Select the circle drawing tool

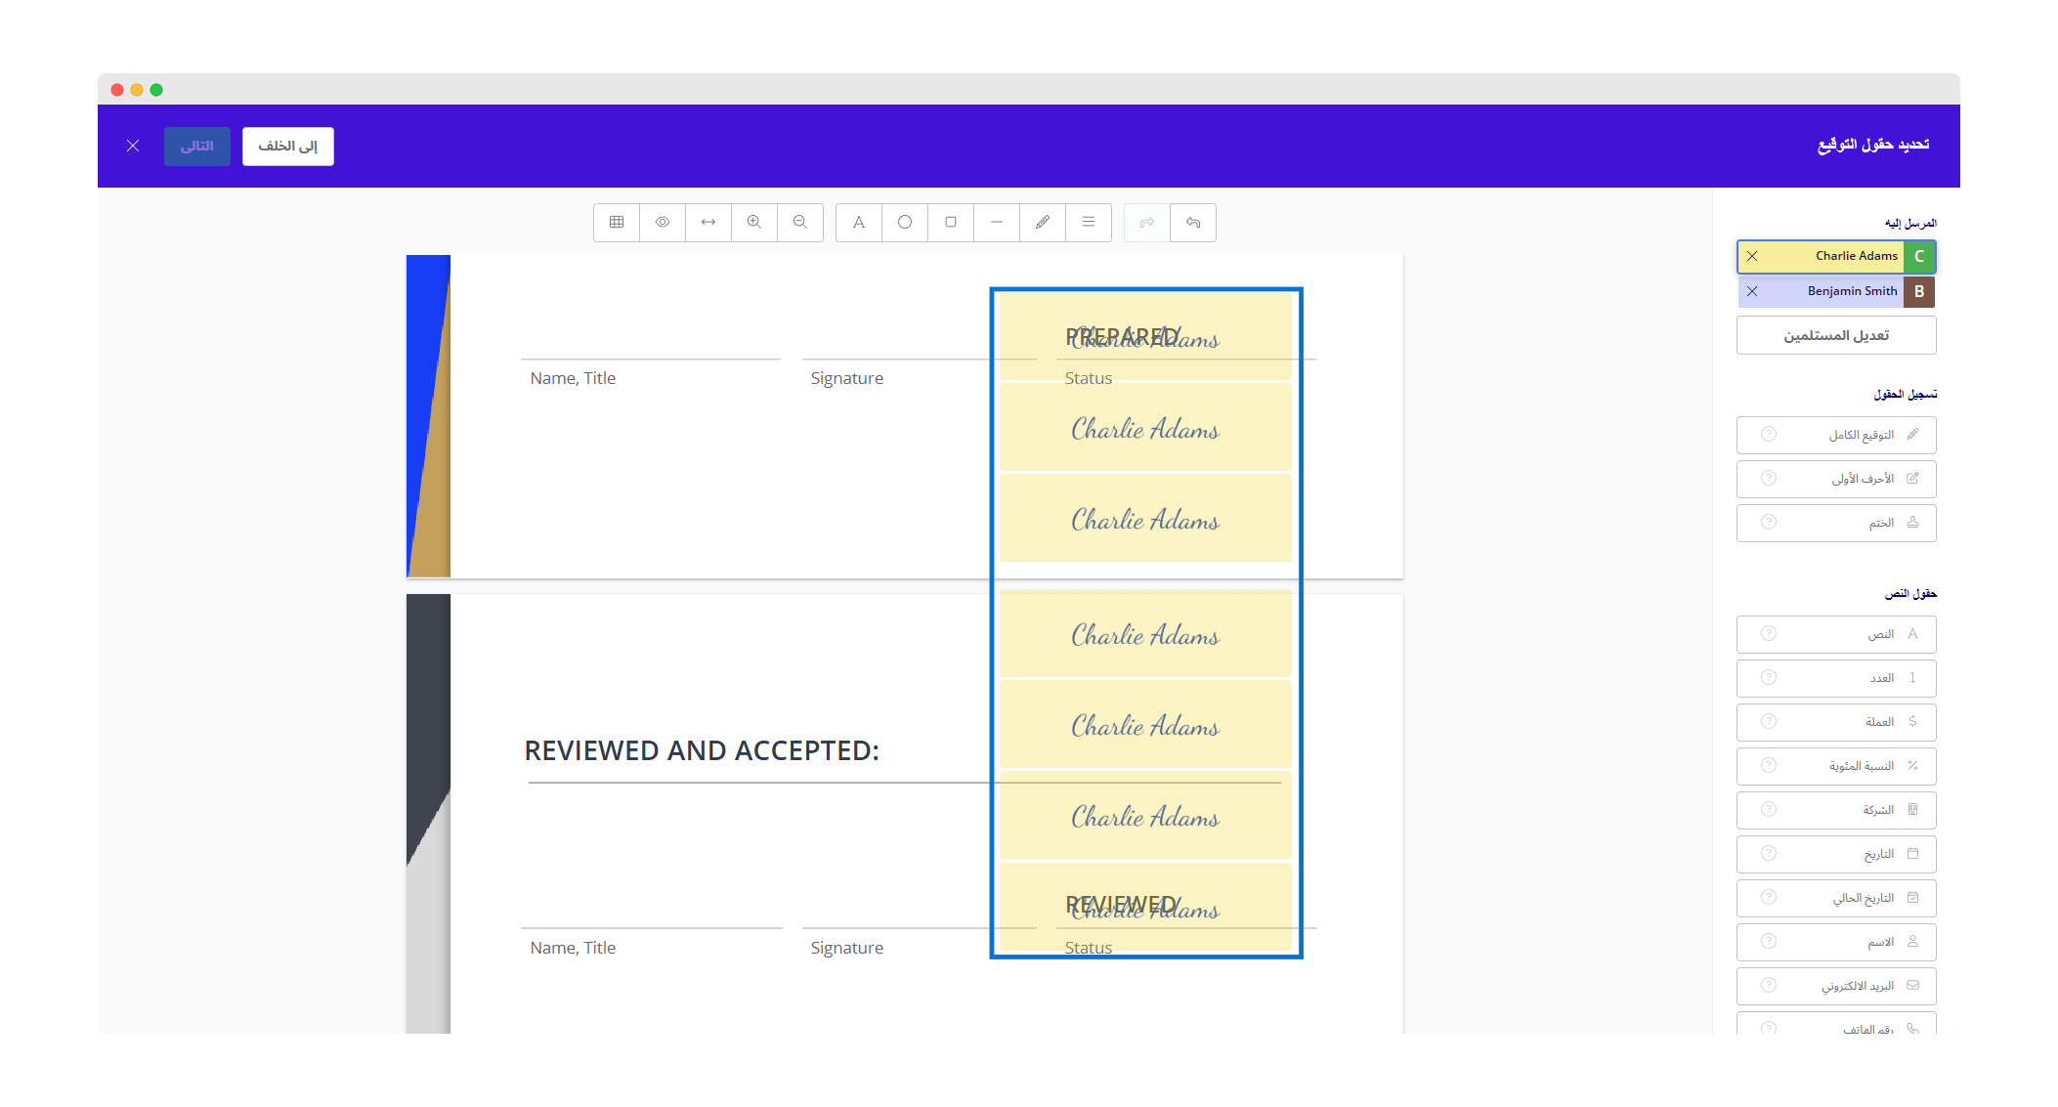pos(904,222)
